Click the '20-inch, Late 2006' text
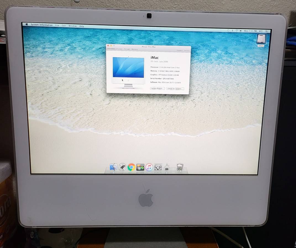The width and height of the screenshot is (296, 248). (159, 61)
